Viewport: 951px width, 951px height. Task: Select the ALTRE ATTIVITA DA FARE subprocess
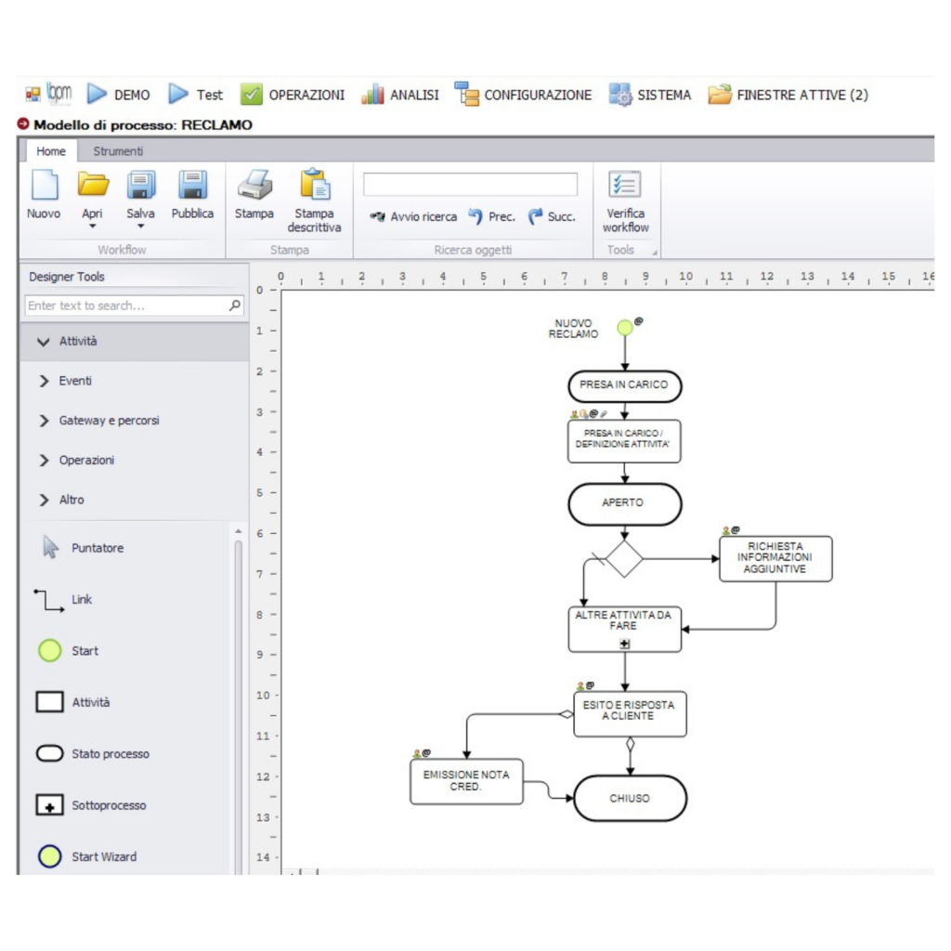[x=625, y=629]
